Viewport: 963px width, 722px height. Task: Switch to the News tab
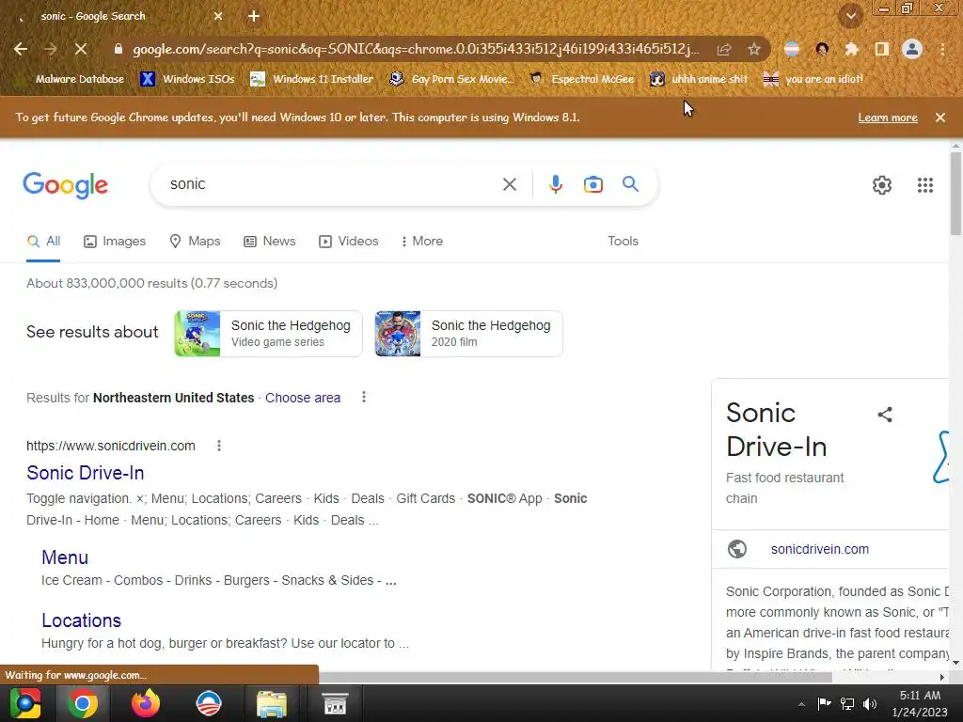(270, 242)
